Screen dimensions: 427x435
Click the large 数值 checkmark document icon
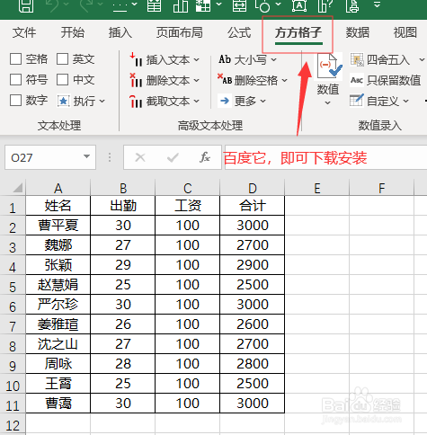click(329, 67)
